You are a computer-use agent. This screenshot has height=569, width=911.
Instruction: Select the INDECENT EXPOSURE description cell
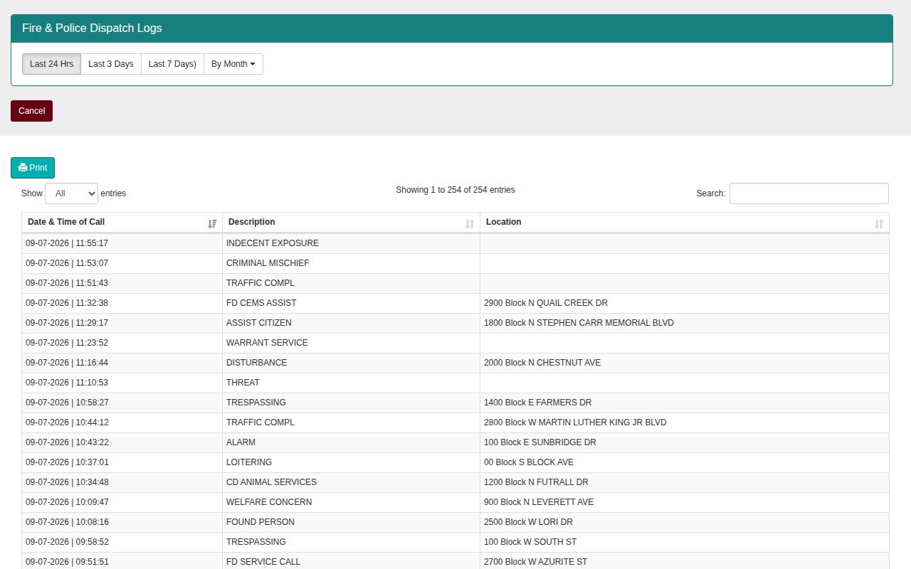(x=351, y=243)
